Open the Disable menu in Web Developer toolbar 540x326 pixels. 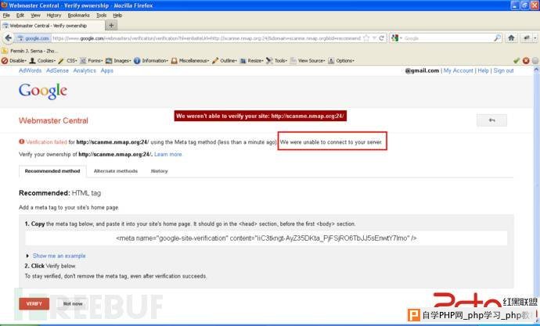tap(14, 60)
